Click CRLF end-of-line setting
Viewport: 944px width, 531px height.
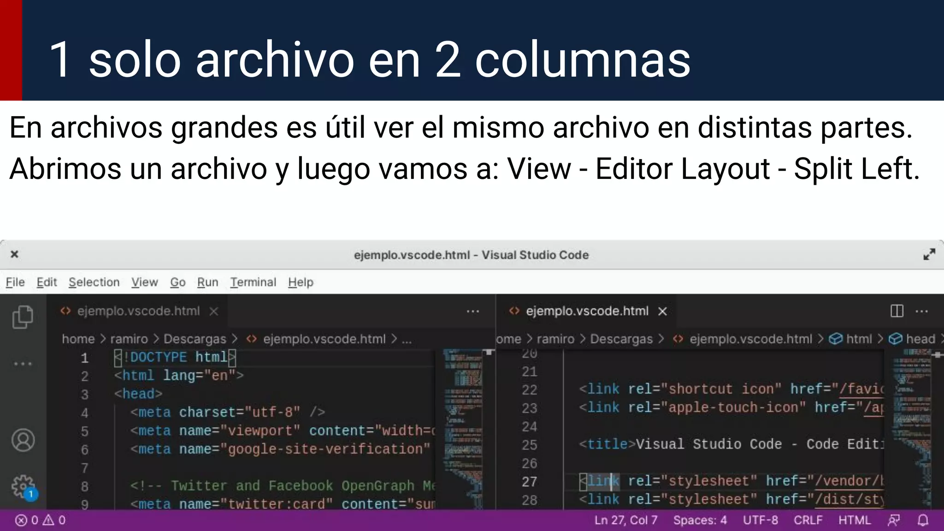(x=808, y=520)
